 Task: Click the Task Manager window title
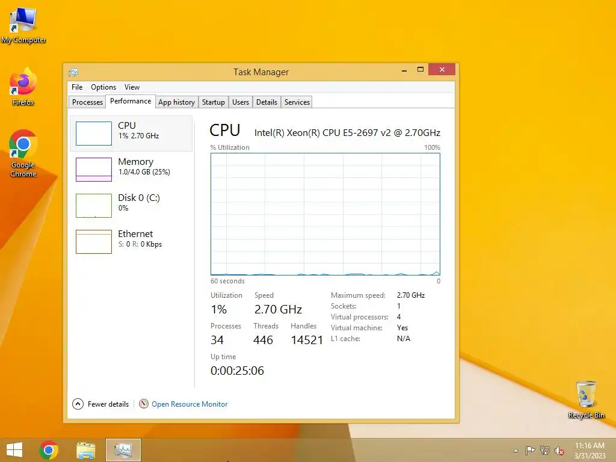(x=261, y=72)
